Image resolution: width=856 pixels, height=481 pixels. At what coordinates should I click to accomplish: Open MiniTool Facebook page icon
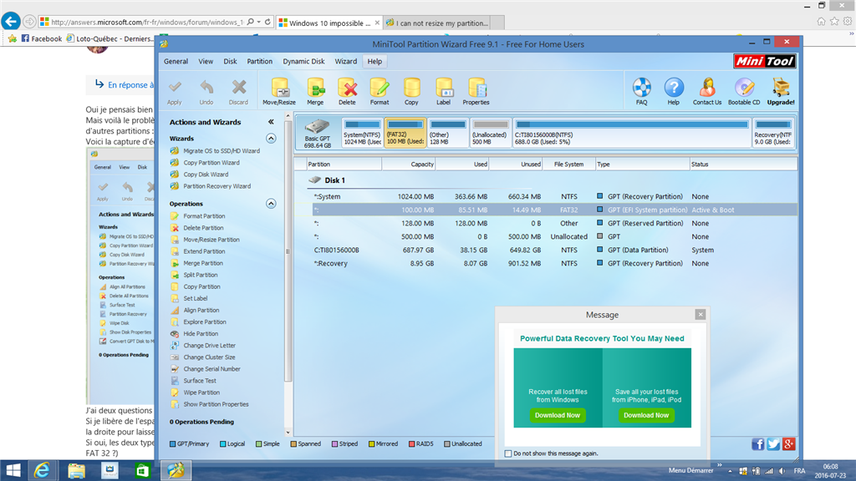click(757, 444)
